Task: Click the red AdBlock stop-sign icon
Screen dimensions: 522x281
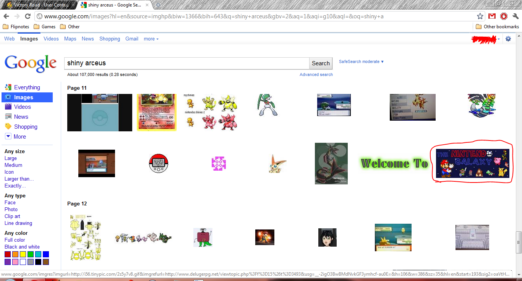Action: click(x=504, y=16)
